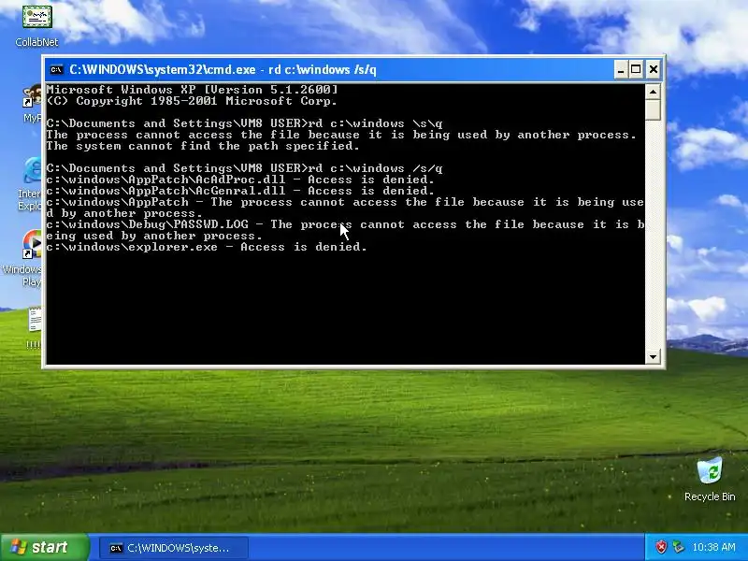The width and height of the screenshot is (748, 561).
Task: Open cmd window system menu icon
Action: tap(56, 69)
